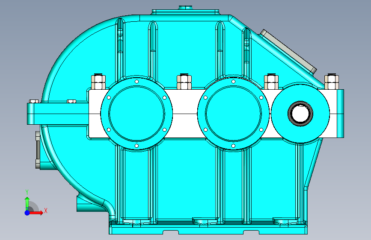
Task: Select the base mounting plate at the bottom
Action: click(208, 229)
